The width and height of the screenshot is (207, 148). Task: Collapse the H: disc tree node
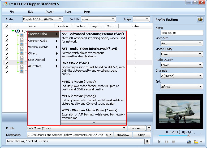tap(13, 31)
